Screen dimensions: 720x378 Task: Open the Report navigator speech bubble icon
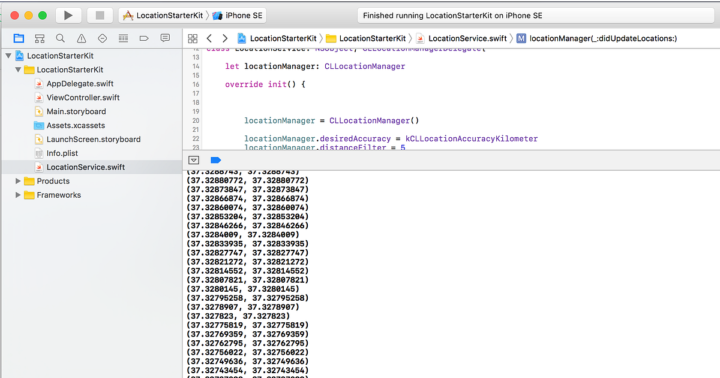[x=164, y=38]
